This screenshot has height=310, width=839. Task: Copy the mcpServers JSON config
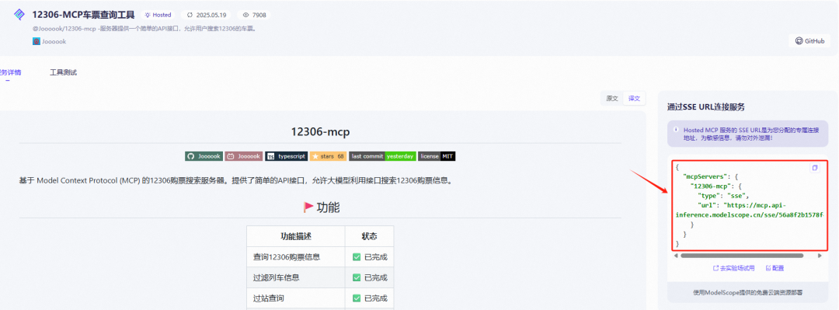coord(815,168)
